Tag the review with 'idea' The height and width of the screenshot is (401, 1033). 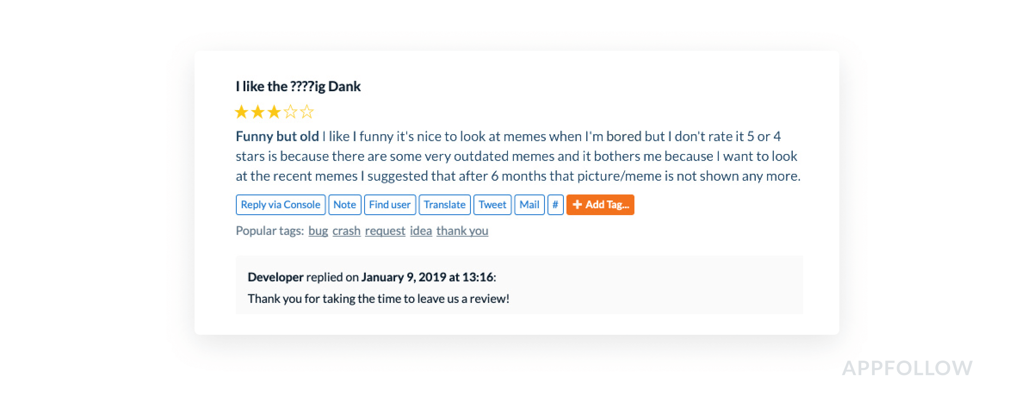tap(421, 231)
